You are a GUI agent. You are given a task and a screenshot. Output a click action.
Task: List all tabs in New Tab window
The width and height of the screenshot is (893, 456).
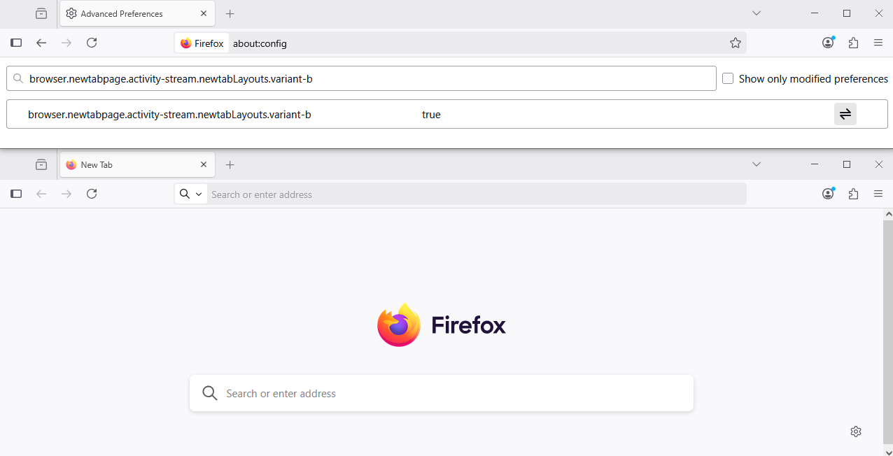[757, 164]
